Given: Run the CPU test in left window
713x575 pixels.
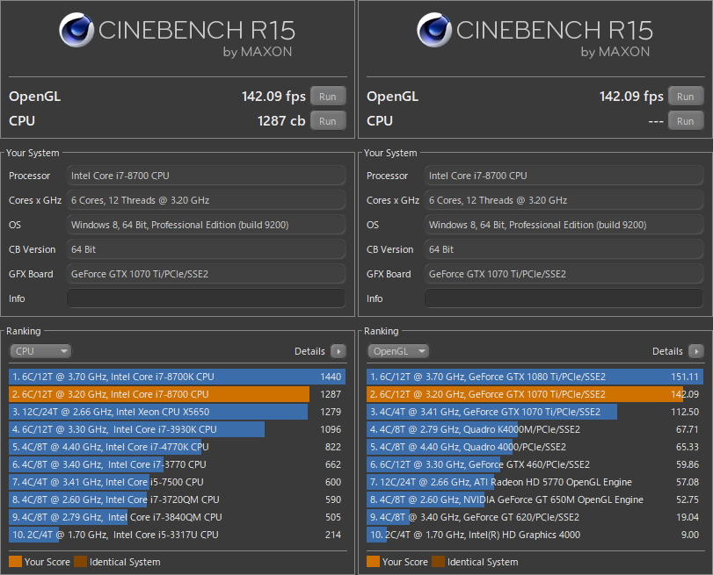Looking at the screenshot, I should pyautogui.click(x=328, y=121).
